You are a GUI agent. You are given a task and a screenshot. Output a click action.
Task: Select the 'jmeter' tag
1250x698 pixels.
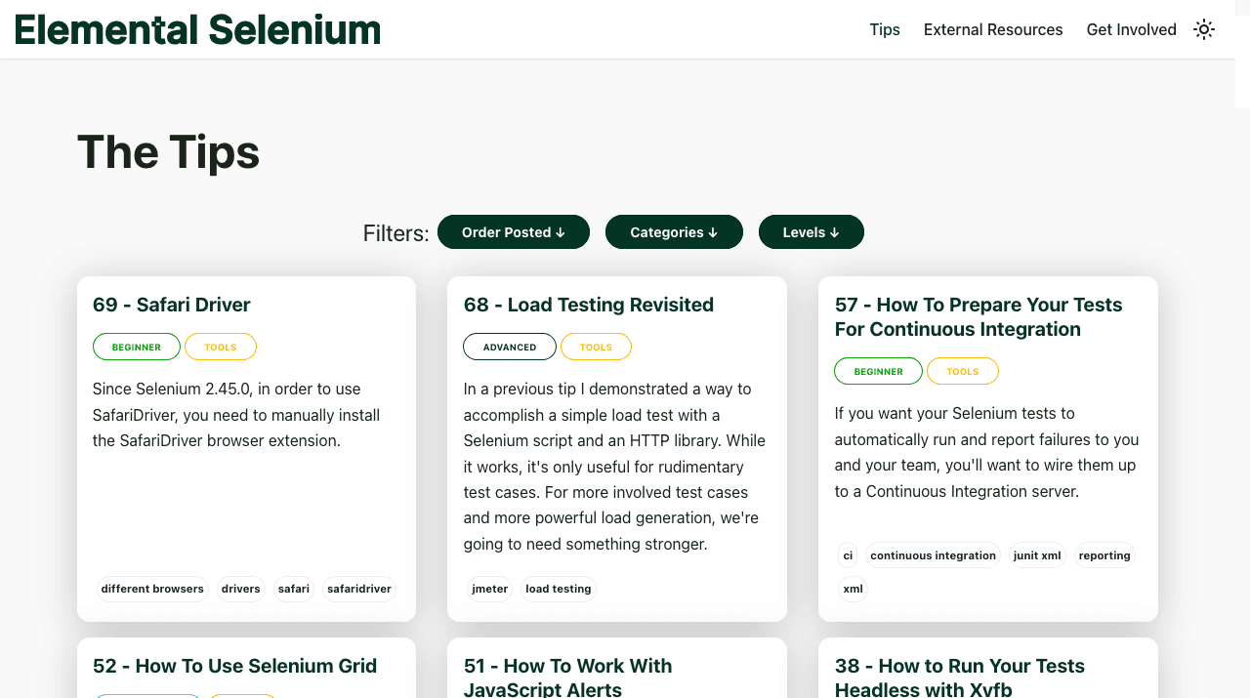[490, 589]
